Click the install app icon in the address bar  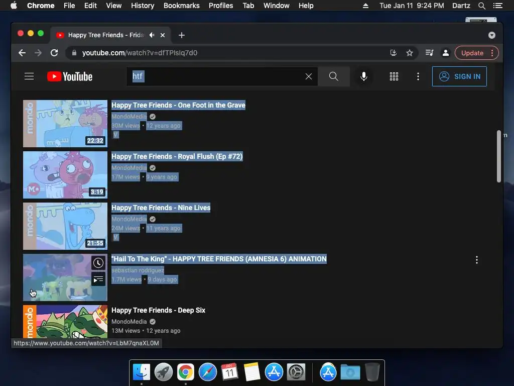(394, 53)
